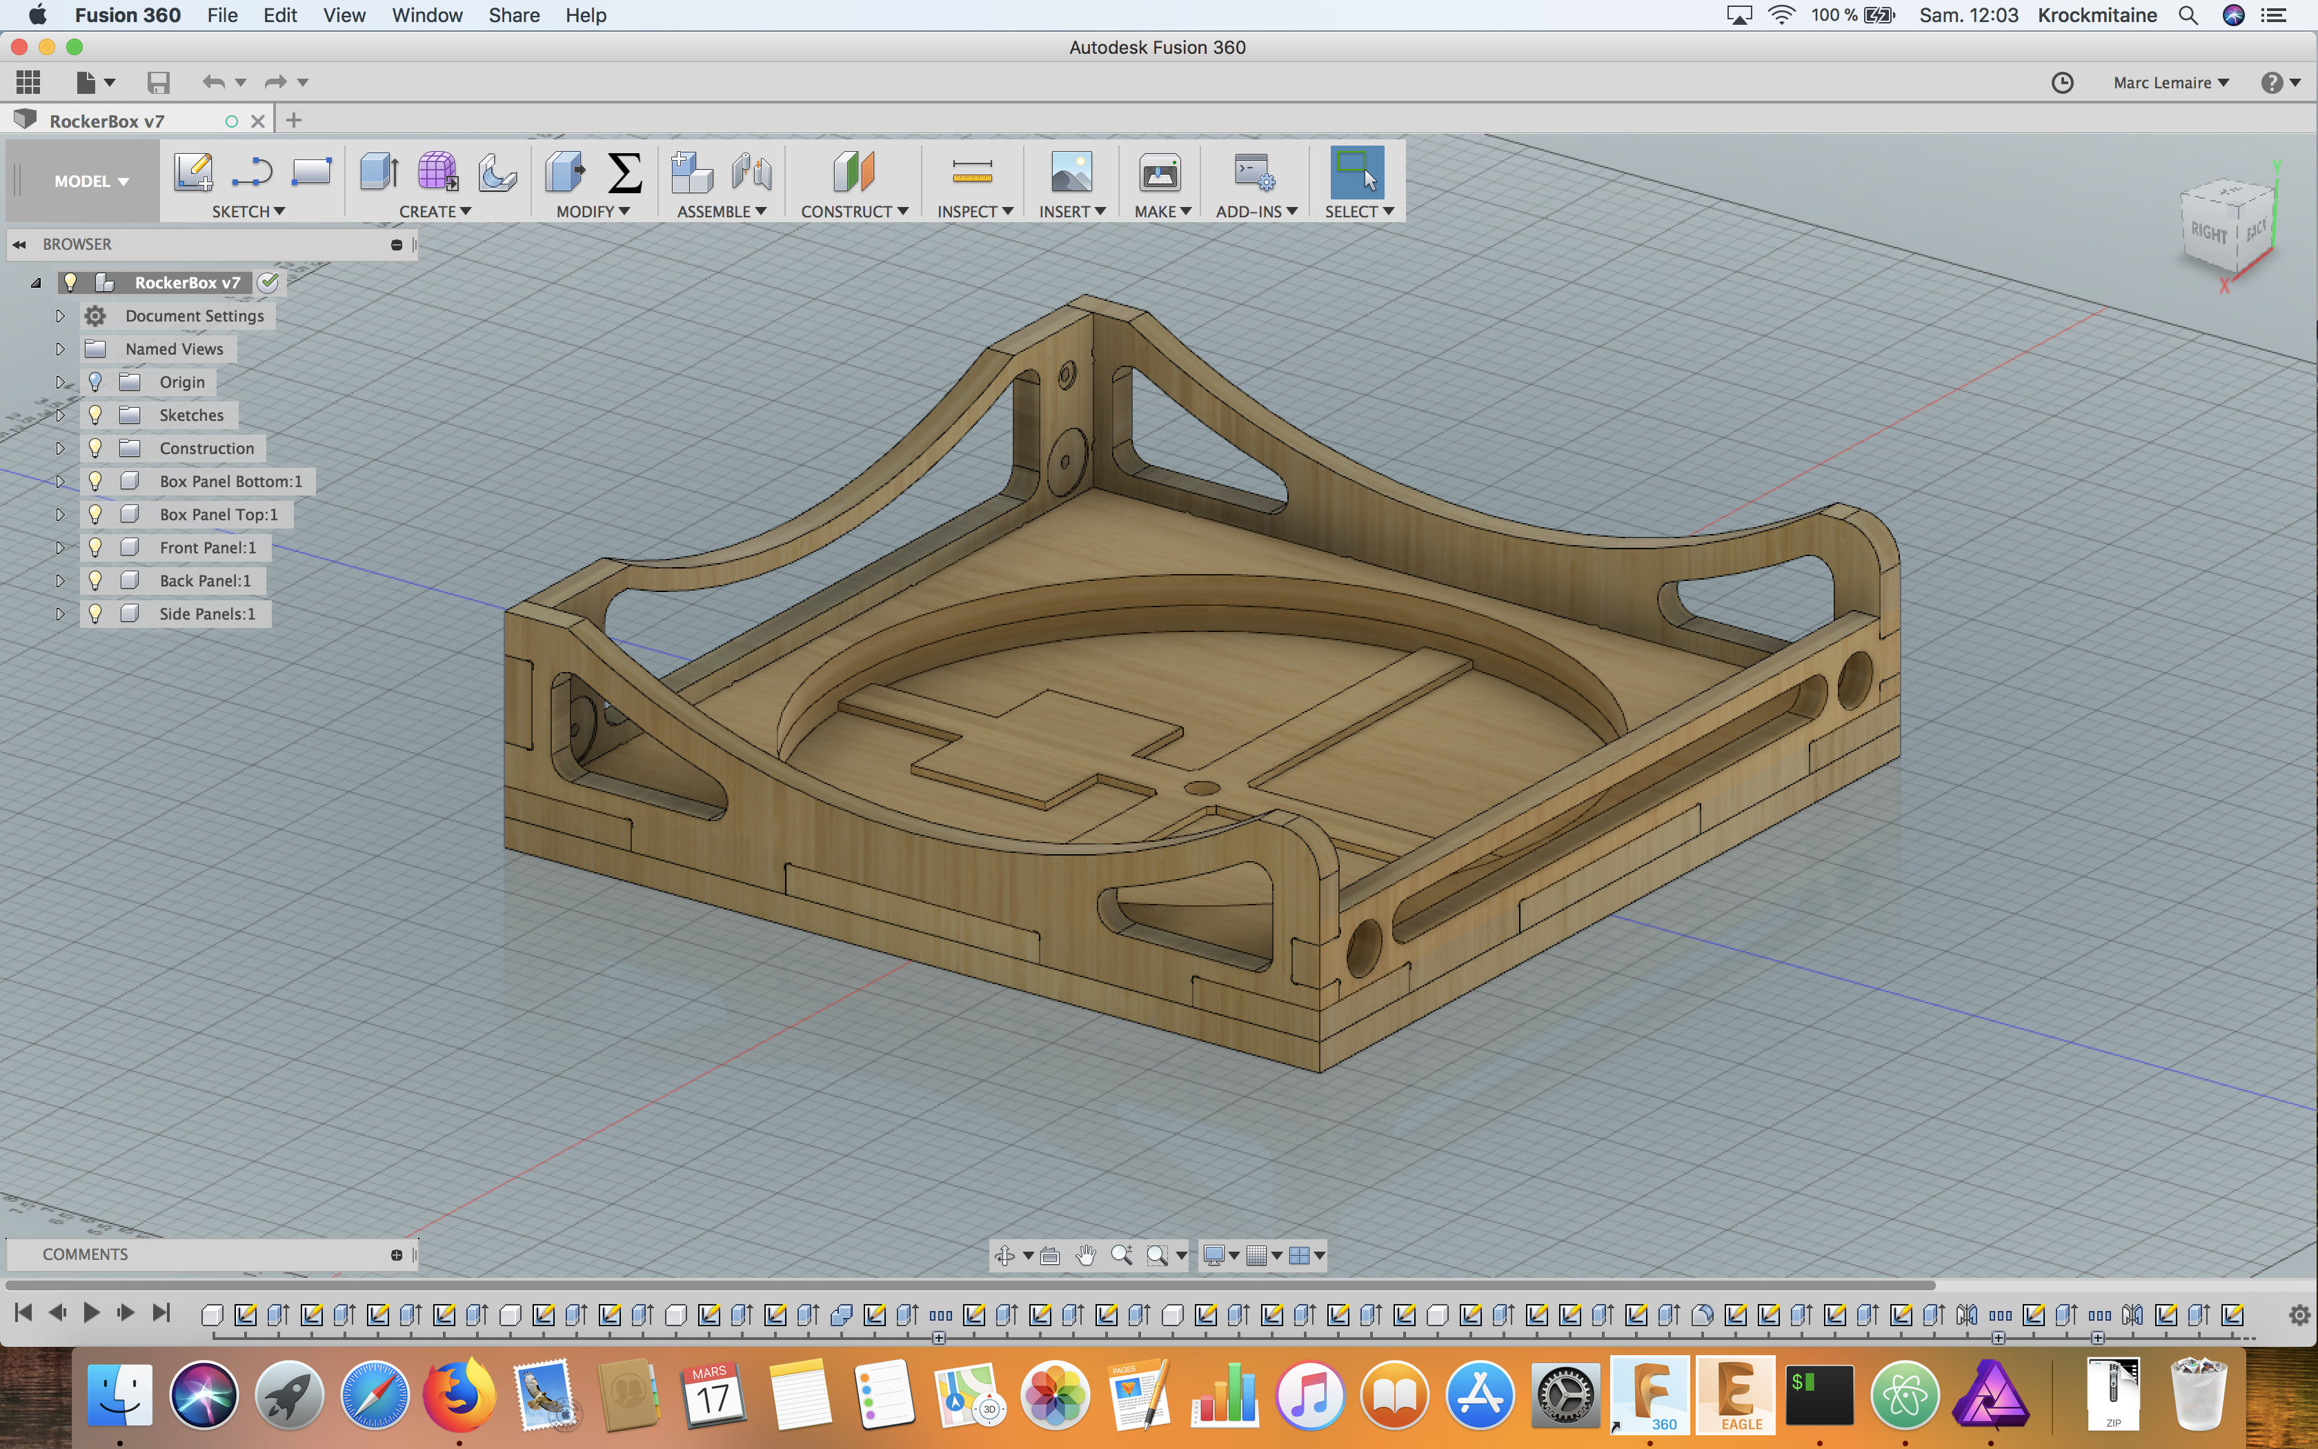Click the timeline settings gear
The height and width of the screenshot is (1449, 2318).
pos(2299,1316)
